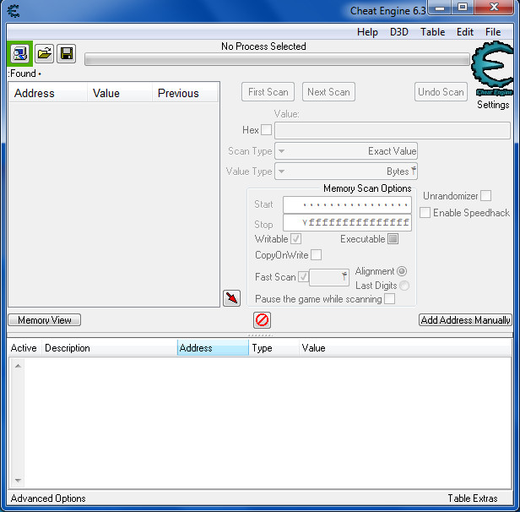Click the Start address field
Viewport: 520px width, 512px height.
tap(347, 204)
